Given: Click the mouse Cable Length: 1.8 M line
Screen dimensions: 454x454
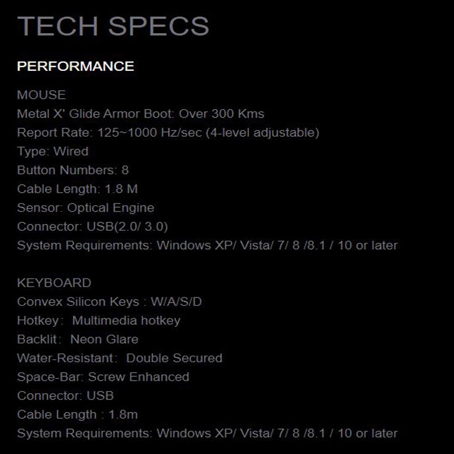Looking at the screenshot, I should pyautogui.click(x=77, y=190).
